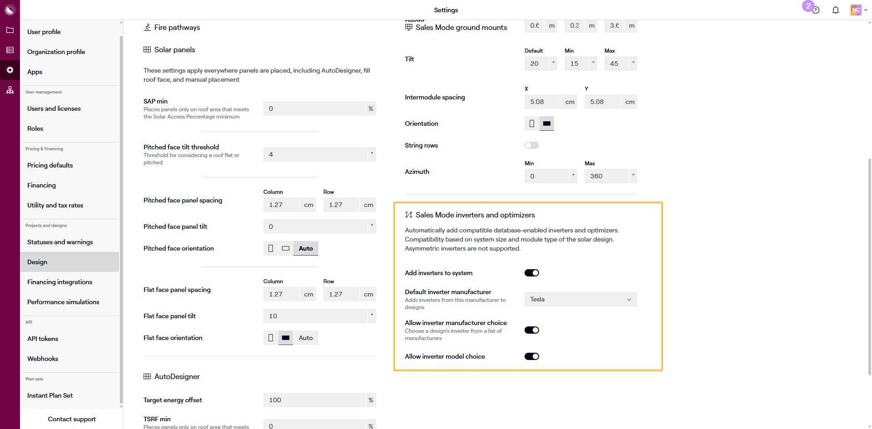Open Pricing defaults settings page
872x429 pixels.
pyautogui.click(x=50, y=165)
